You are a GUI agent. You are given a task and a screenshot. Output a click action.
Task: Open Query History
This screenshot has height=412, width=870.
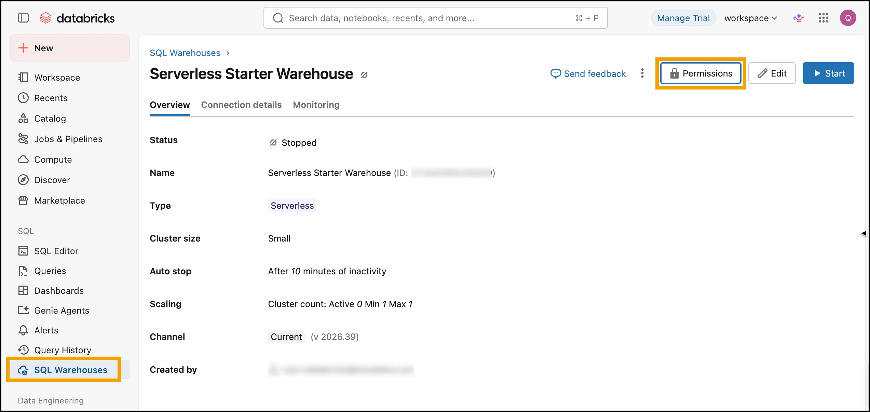70,350
